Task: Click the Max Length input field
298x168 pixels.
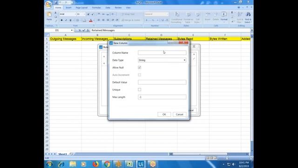Action: (x=162, y=97)
